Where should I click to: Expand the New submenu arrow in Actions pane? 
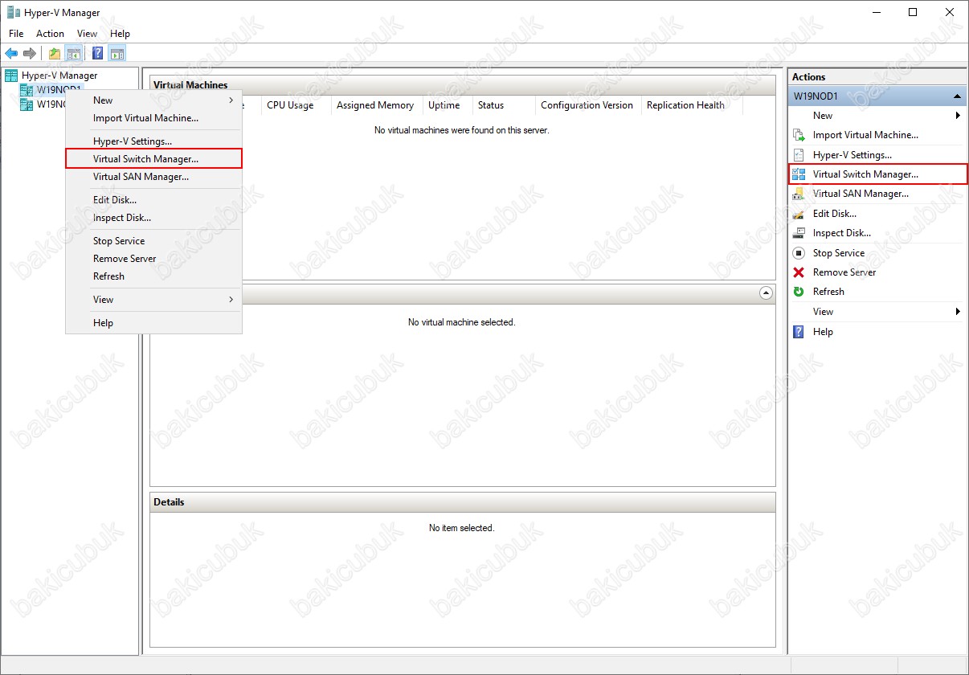click(958, 116)
